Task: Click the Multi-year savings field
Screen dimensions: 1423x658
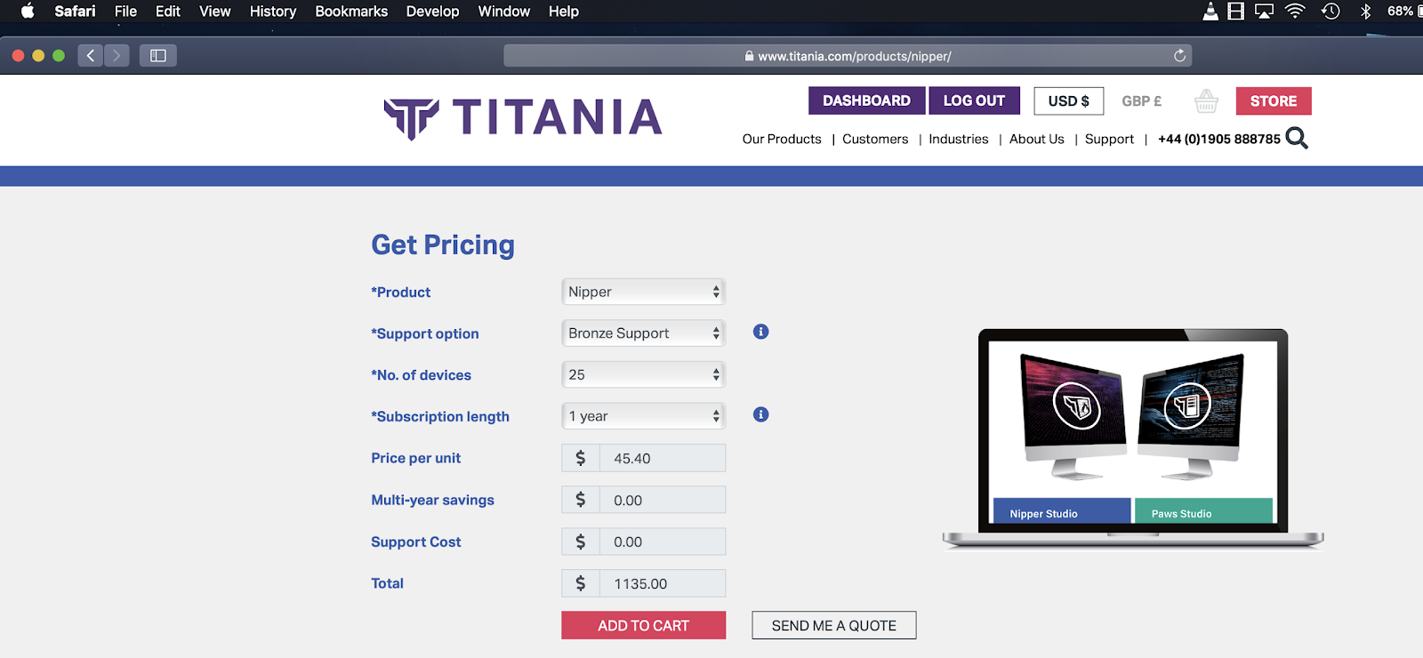Action: tap(643, 500)
